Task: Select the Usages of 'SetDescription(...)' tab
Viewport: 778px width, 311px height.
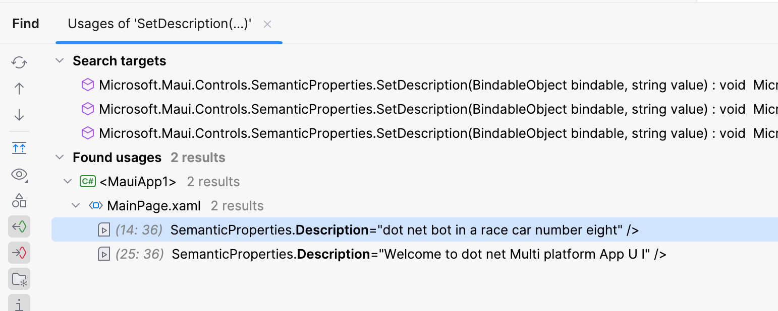Action: [x=159, y=24]
